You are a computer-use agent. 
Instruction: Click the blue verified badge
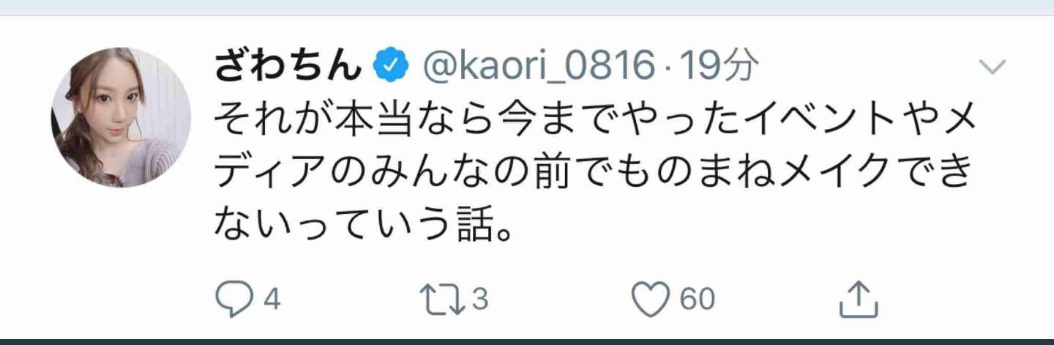[391, 68]
